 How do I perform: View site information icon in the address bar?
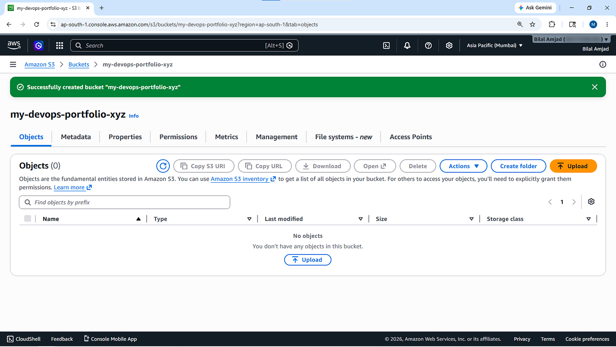pyautogui.click(x=53, y=24)
